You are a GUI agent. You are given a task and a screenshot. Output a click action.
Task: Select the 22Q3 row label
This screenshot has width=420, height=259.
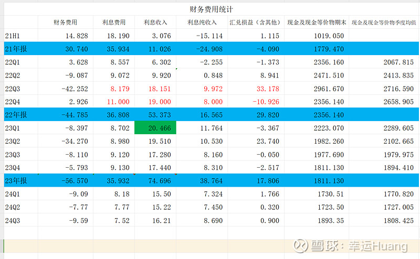point(12,89)
